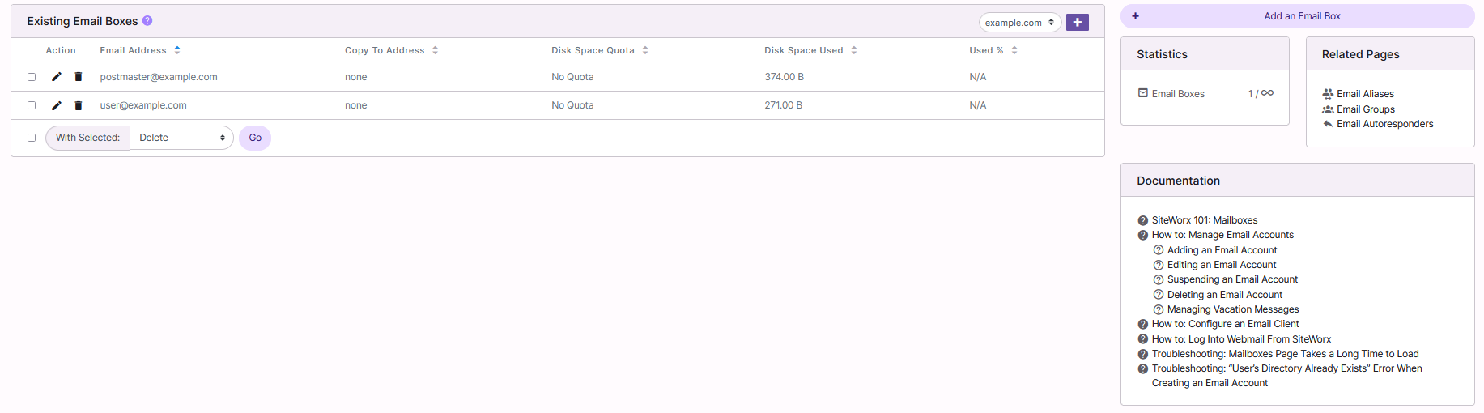Click trash icon for postmaster@example.com
Viewport: 1484px width, 413px height.
(79, 77)
